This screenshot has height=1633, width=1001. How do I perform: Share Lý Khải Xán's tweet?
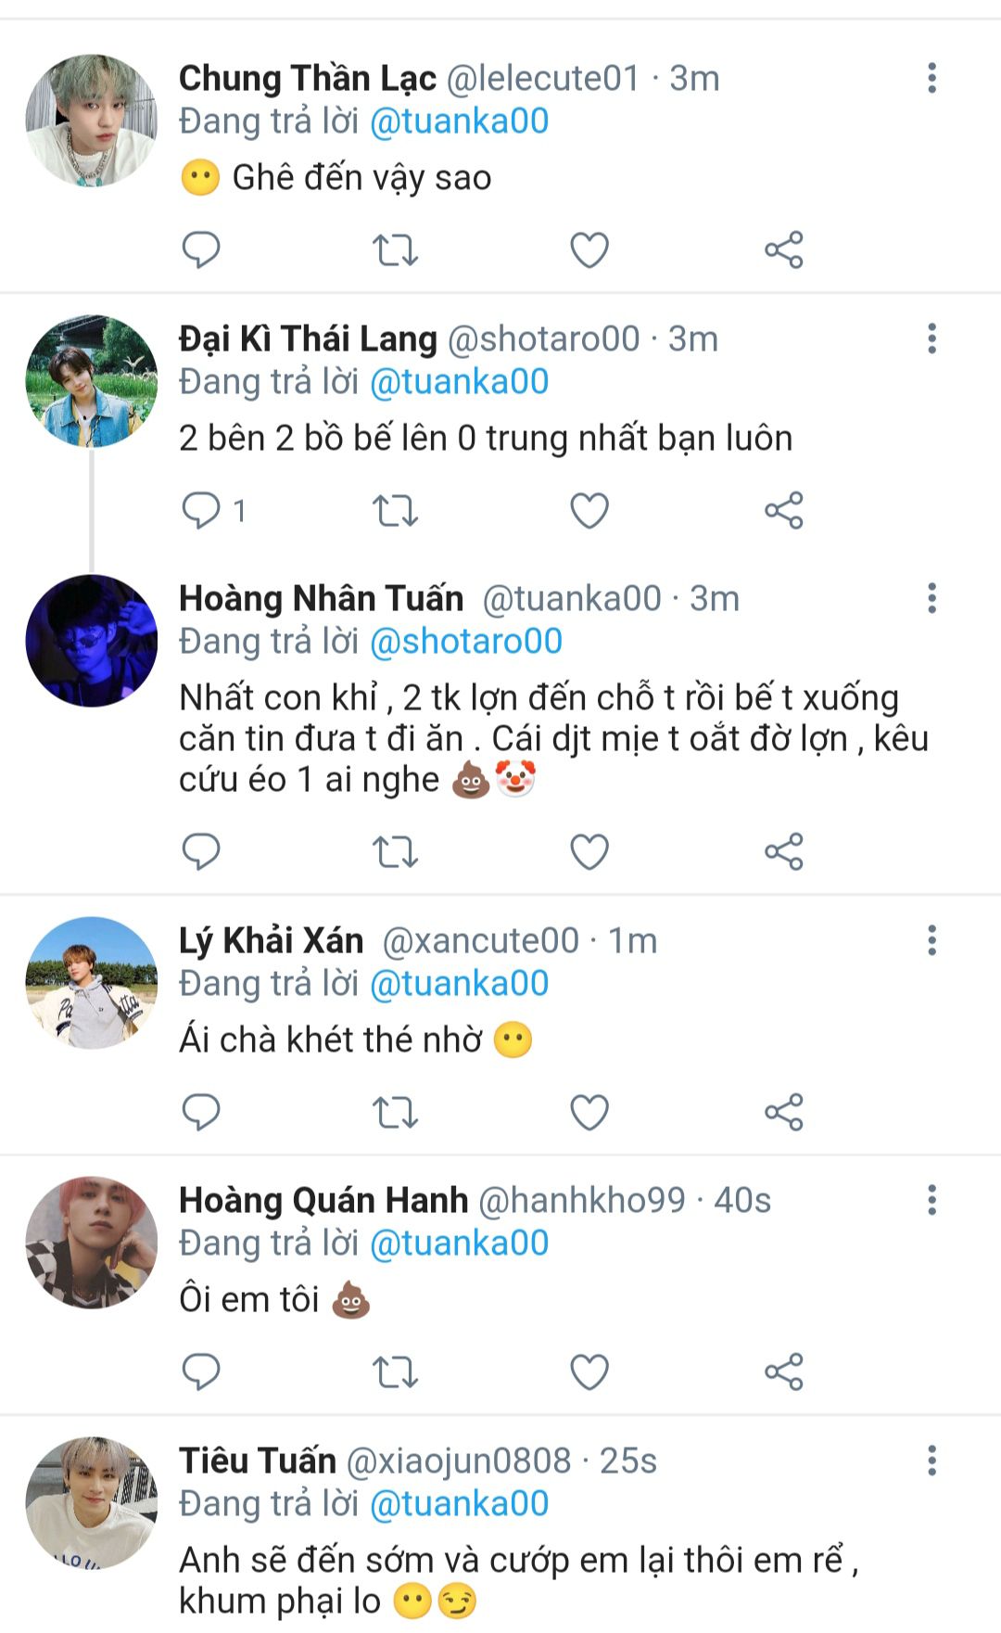(x=784, y=1112)
